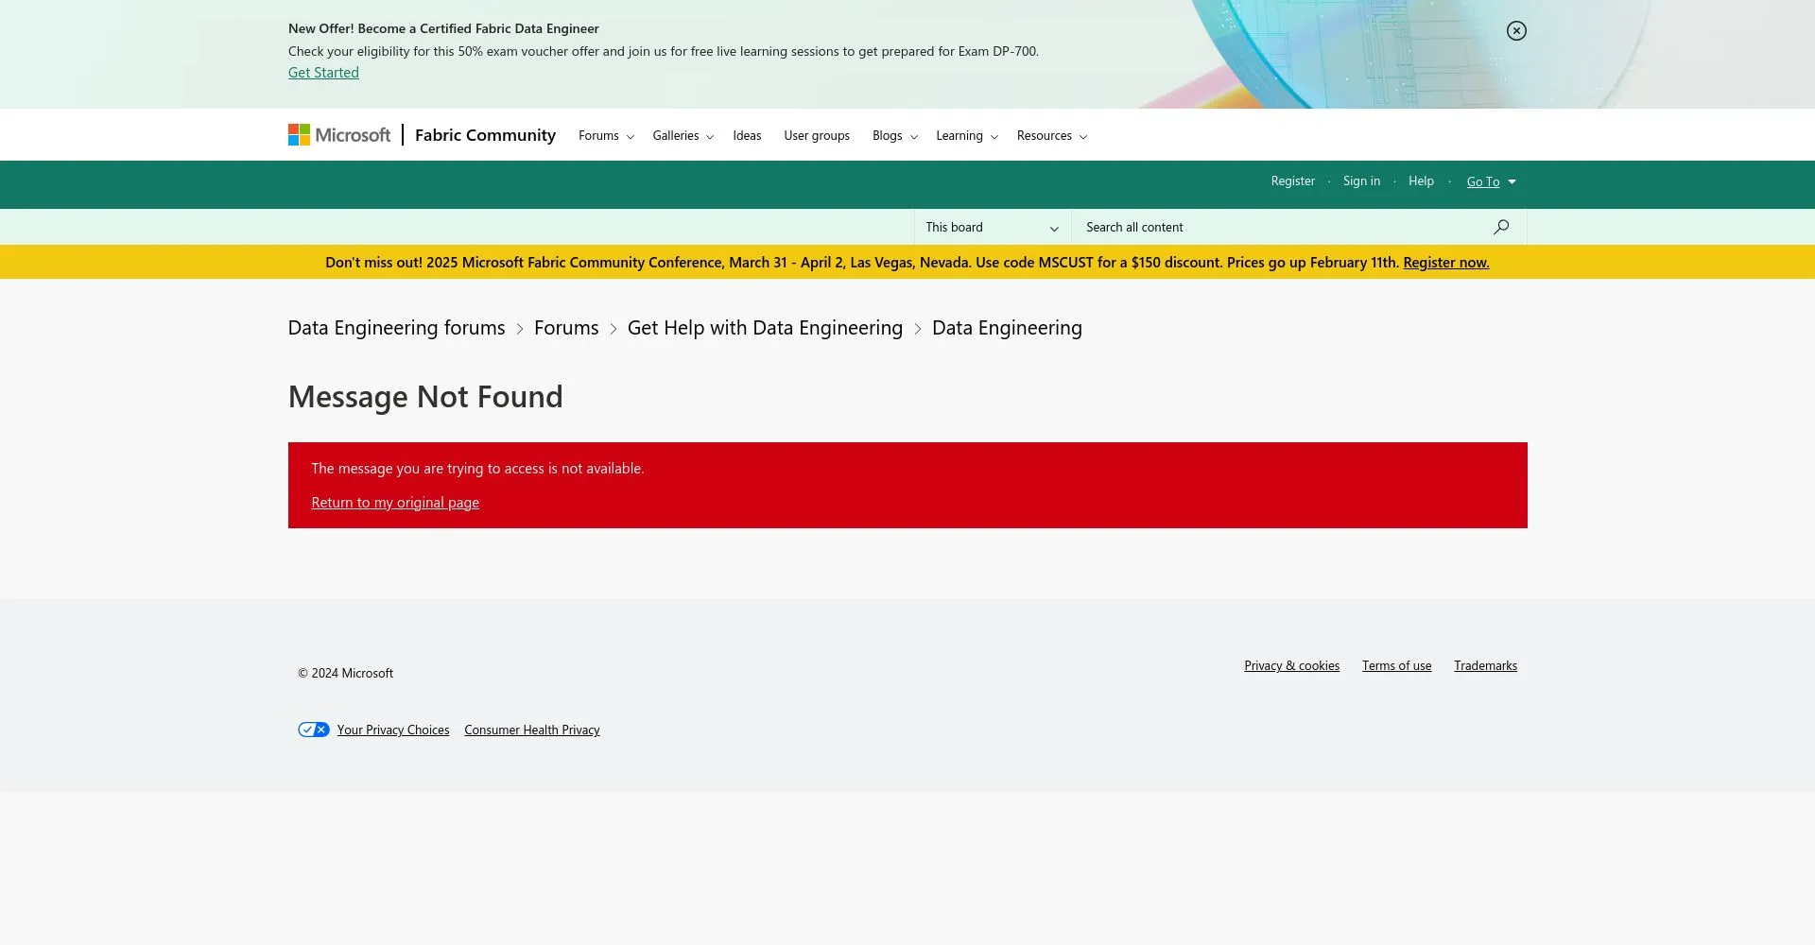
Task: Open Data Engineering forums breadcrumb
Action: click(x=396, y=328)
